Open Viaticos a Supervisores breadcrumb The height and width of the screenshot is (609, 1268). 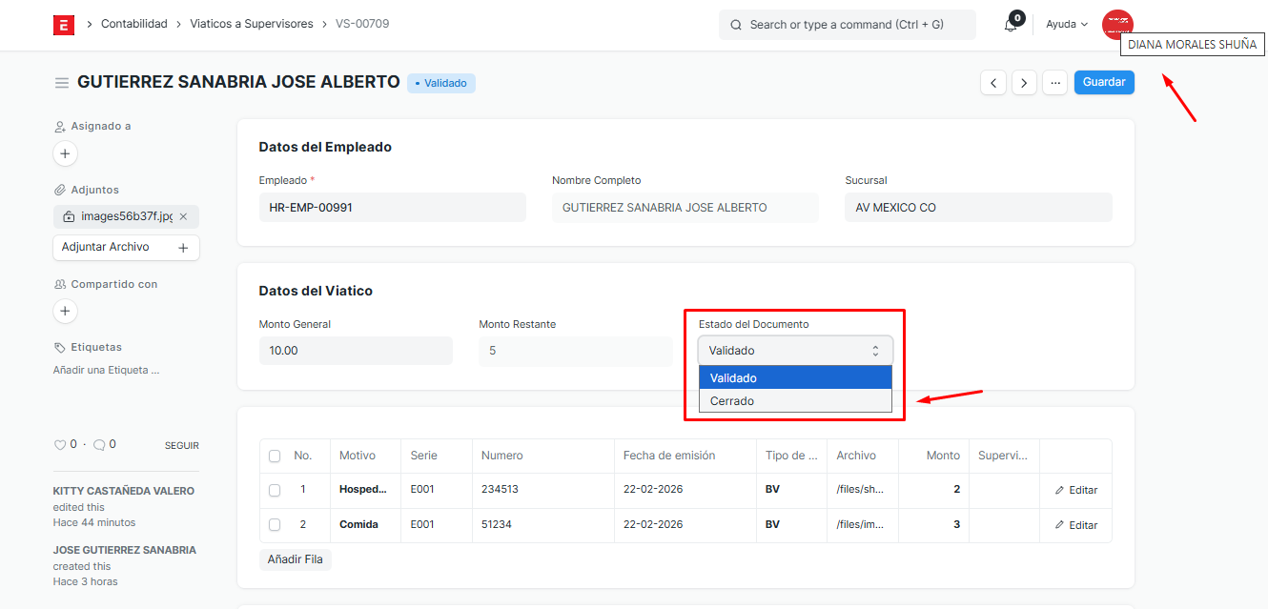pyautogui.click(x=251, y=24)
